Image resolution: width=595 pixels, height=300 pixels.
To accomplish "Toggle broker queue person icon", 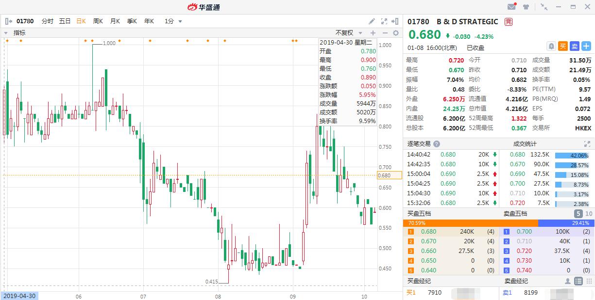I will (568, 281).
